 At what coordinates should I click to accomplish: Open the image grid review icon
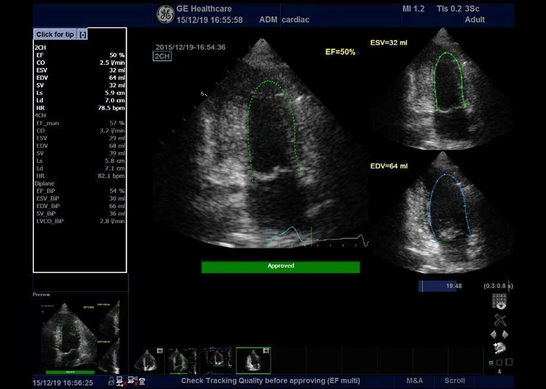click(500, 301)
